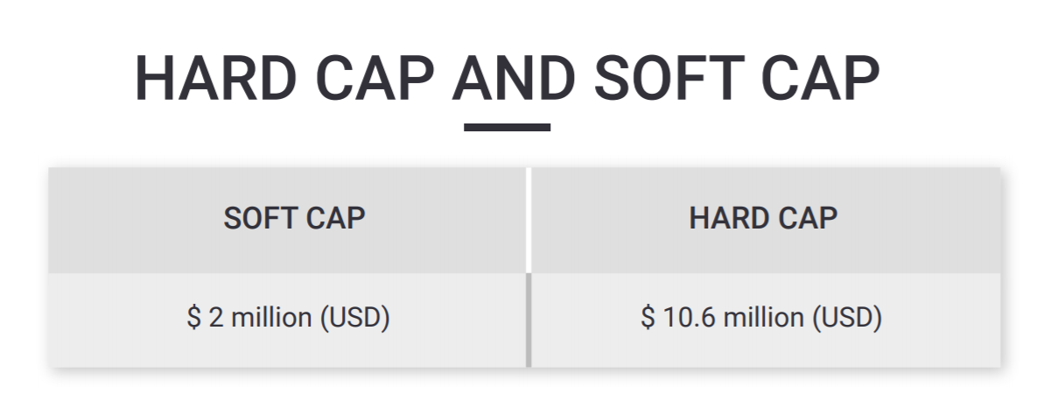This screenshot has height=394, width=1044.
Task: Click the word AND in the heading
Action: [x=514, y=79]
